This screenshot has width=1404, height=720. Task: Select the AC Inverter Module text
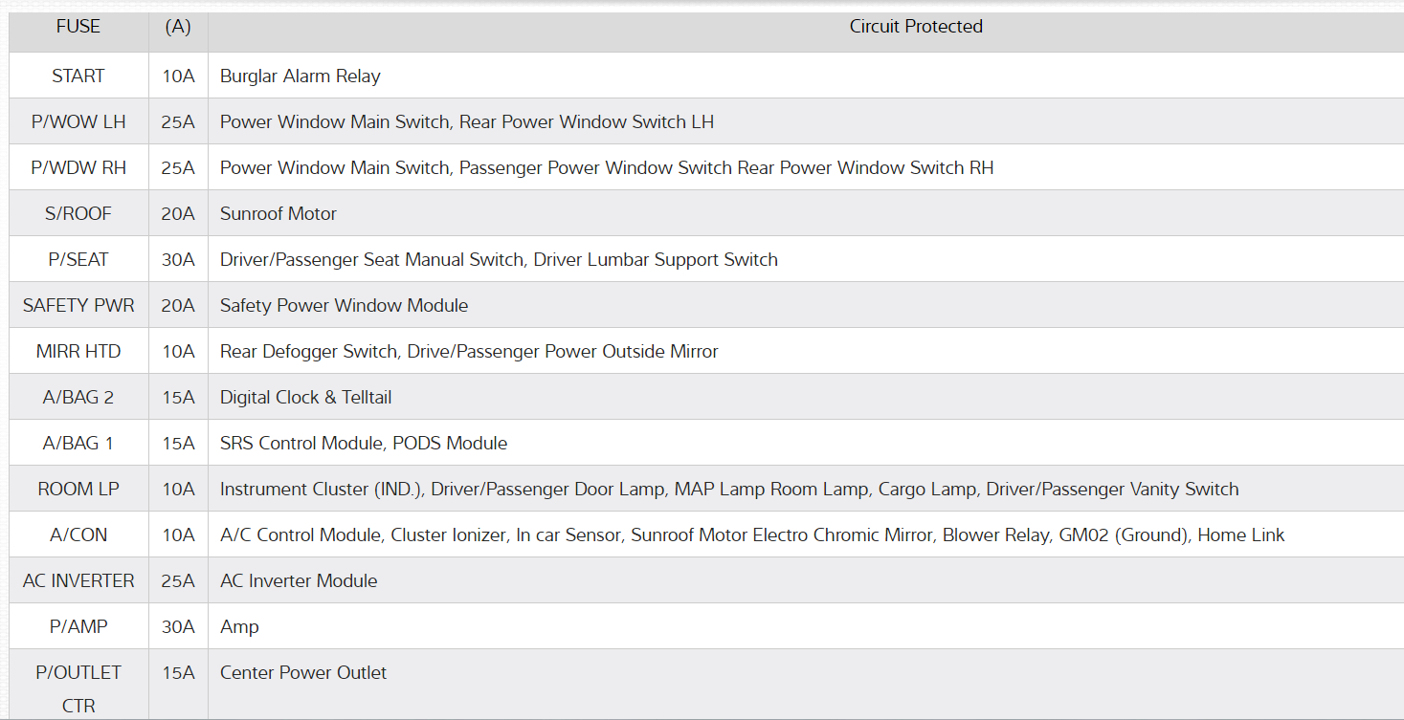[x=299, y=581]
